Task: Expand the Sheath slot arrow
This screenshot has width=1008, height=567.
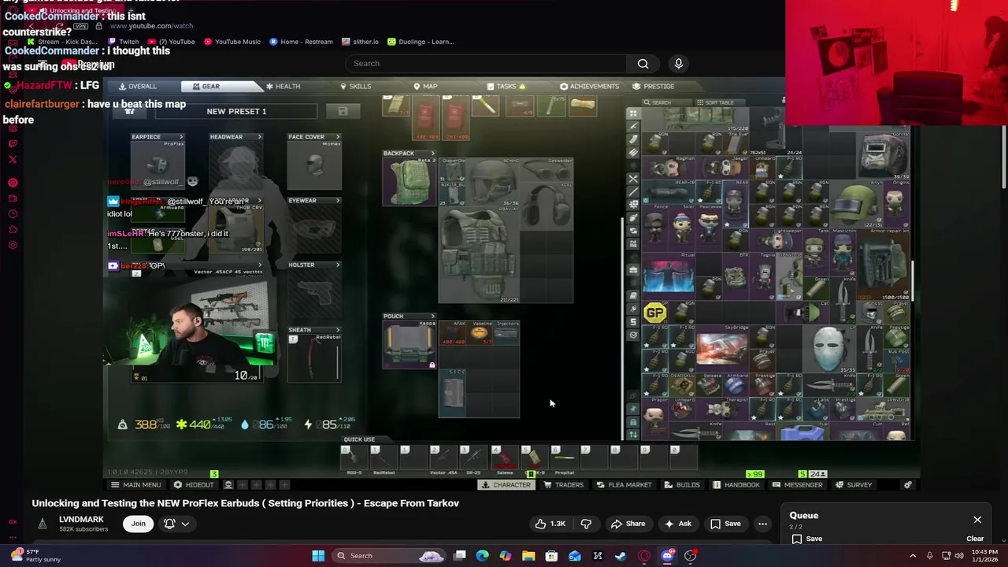Action: click(338, 330)
